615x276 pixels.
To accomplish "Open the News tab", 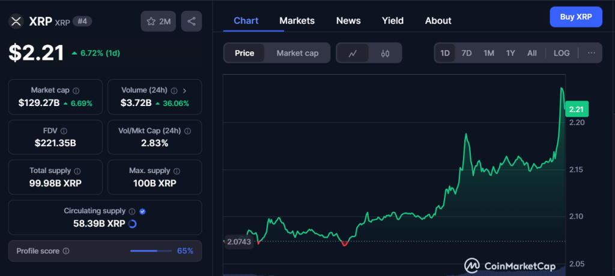I will (348, 21).
